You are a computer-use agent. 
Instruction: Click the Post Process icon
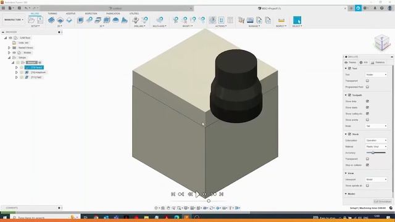221,20
